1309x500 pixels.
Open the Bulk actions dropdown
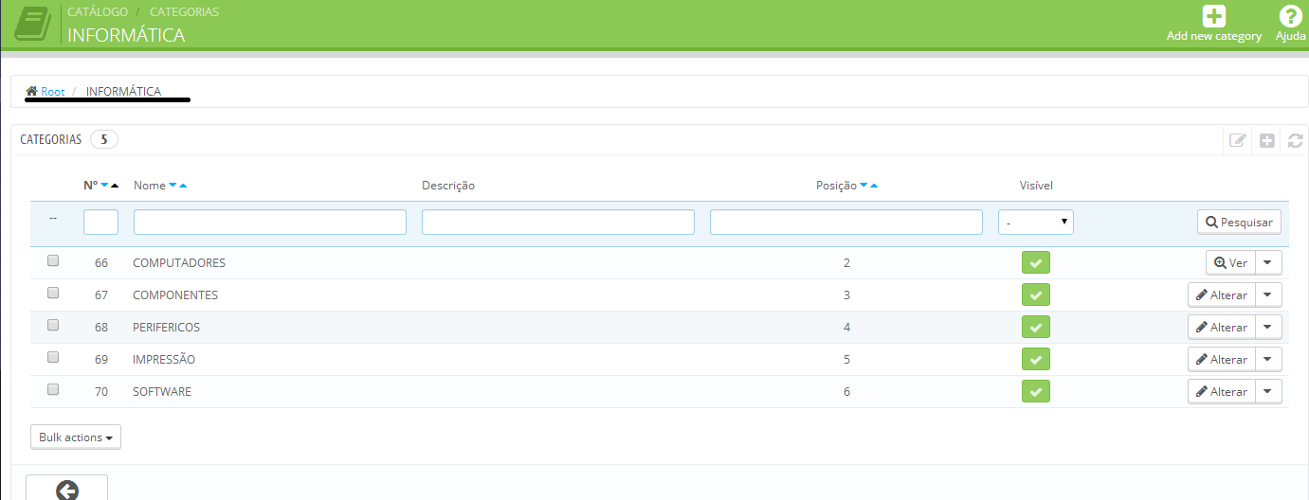click(x=76, y=437)
